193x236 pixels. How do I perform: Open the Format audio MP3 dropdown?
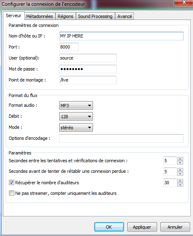76,105
